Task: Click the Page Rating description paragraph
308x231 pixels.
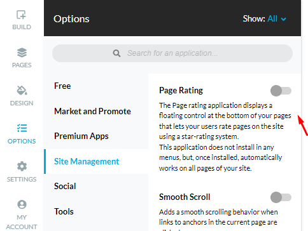Action: (225, 136)
